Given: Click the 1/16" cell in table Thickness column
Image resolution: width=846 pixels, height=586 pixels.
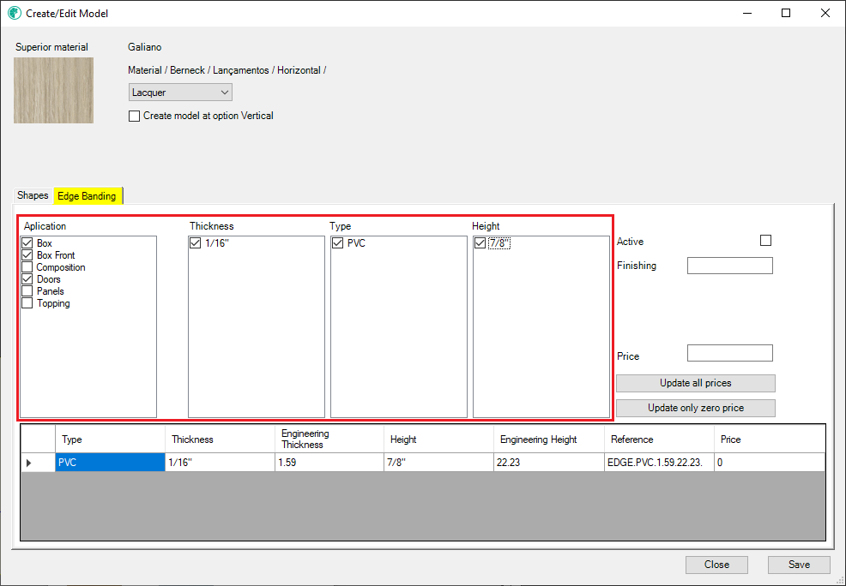Looking at the screenshot, I should pyautogui.click(x=220, y=463).
